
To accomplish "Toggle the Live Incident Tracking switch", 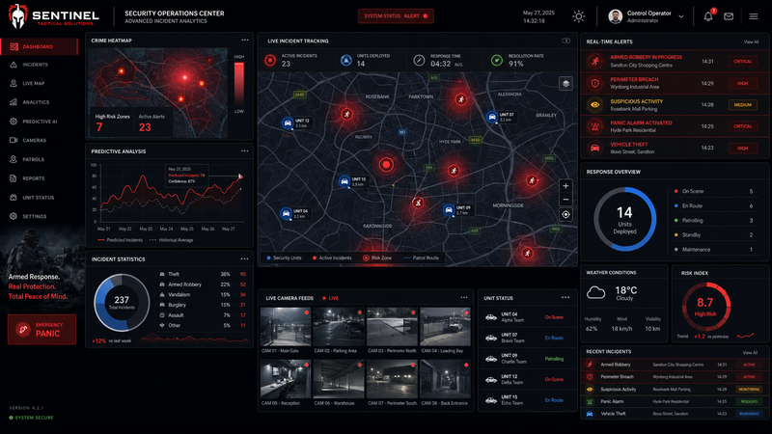I will point(565,41).
